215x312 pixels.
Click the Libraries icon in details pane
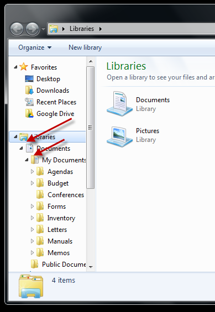pos(31,286)
